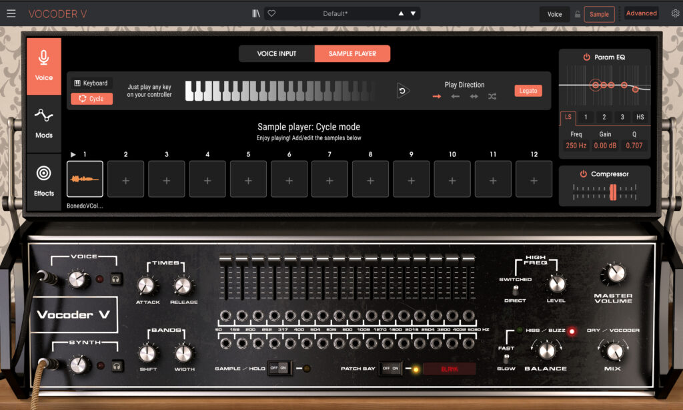Click the Attack knob
Screen dimensions: 683x410
(146, 286)
